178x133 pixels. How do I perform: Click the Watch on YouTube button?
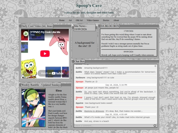(x=52, y=73)
